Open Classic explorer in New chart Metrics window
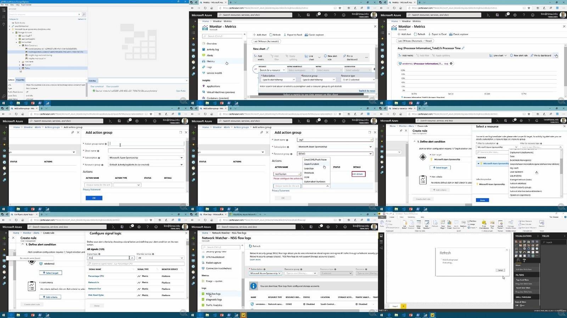Viewport: 567px width, 318px height. [x=314, y=35]
